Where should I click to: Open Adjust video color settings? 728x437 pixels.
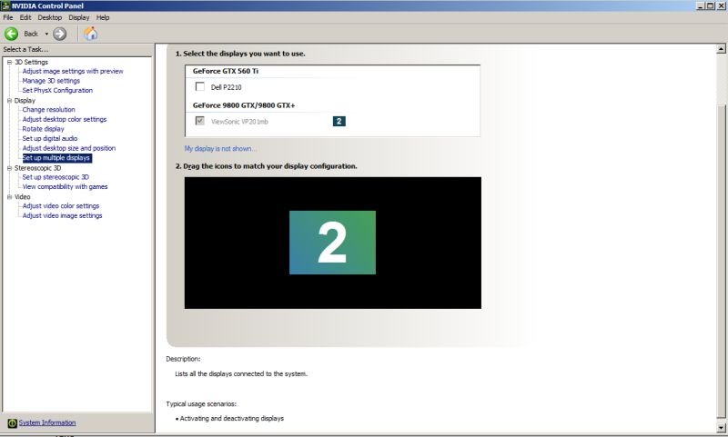click(61, 206)
